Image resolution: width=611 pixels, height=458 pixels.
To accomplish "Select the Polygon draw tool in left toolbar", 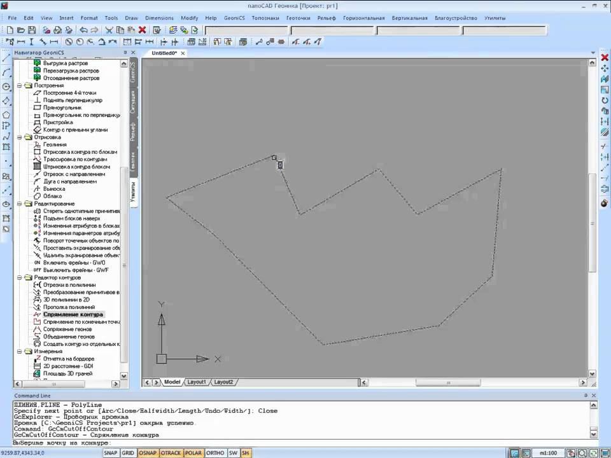I will coord(6,115).
